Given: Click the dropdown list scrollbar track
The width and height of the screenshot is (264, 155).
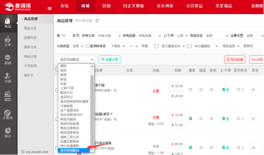Looking at the screenshot, I should (x=92, y=108).
